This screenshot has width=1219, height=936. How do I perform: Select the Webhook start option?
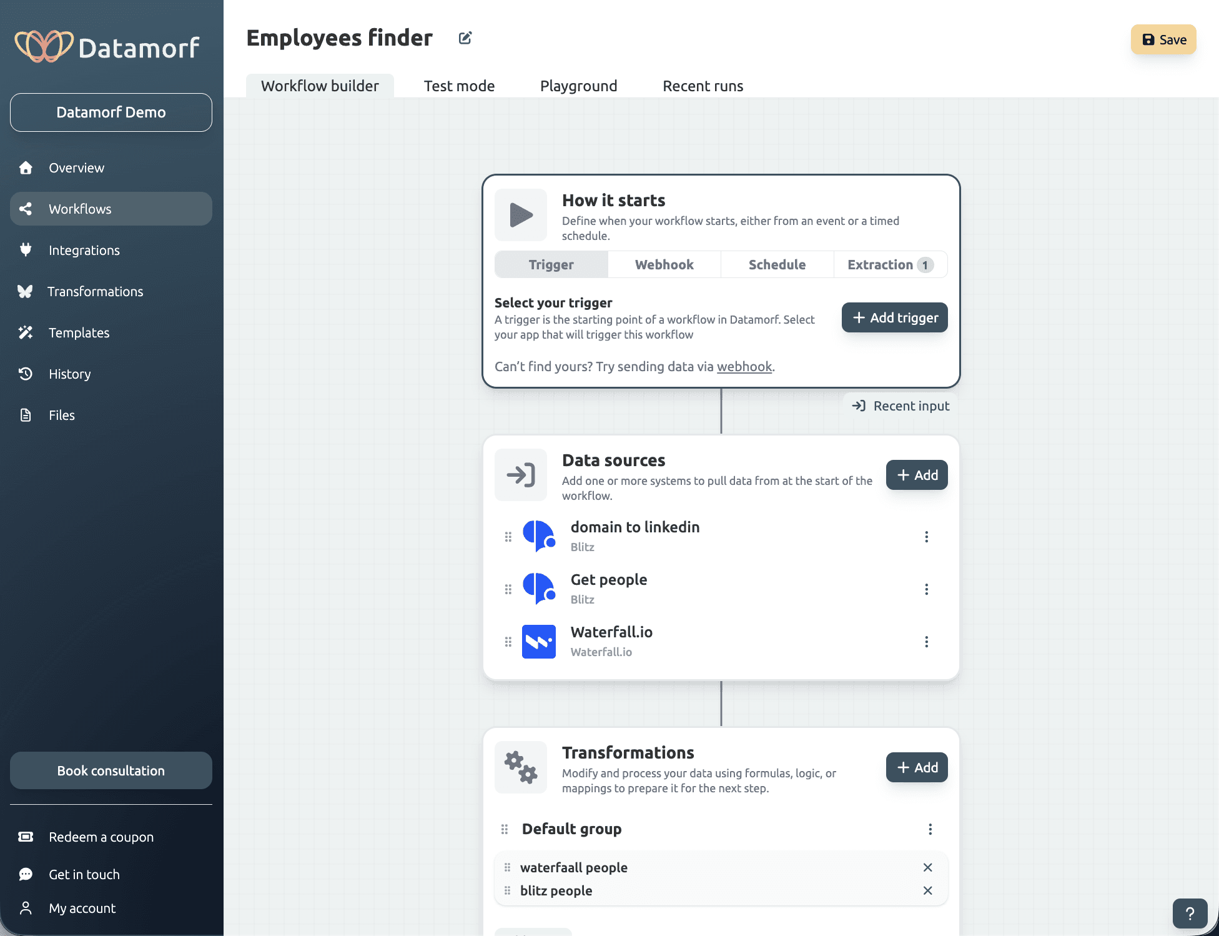coord(664,264)
